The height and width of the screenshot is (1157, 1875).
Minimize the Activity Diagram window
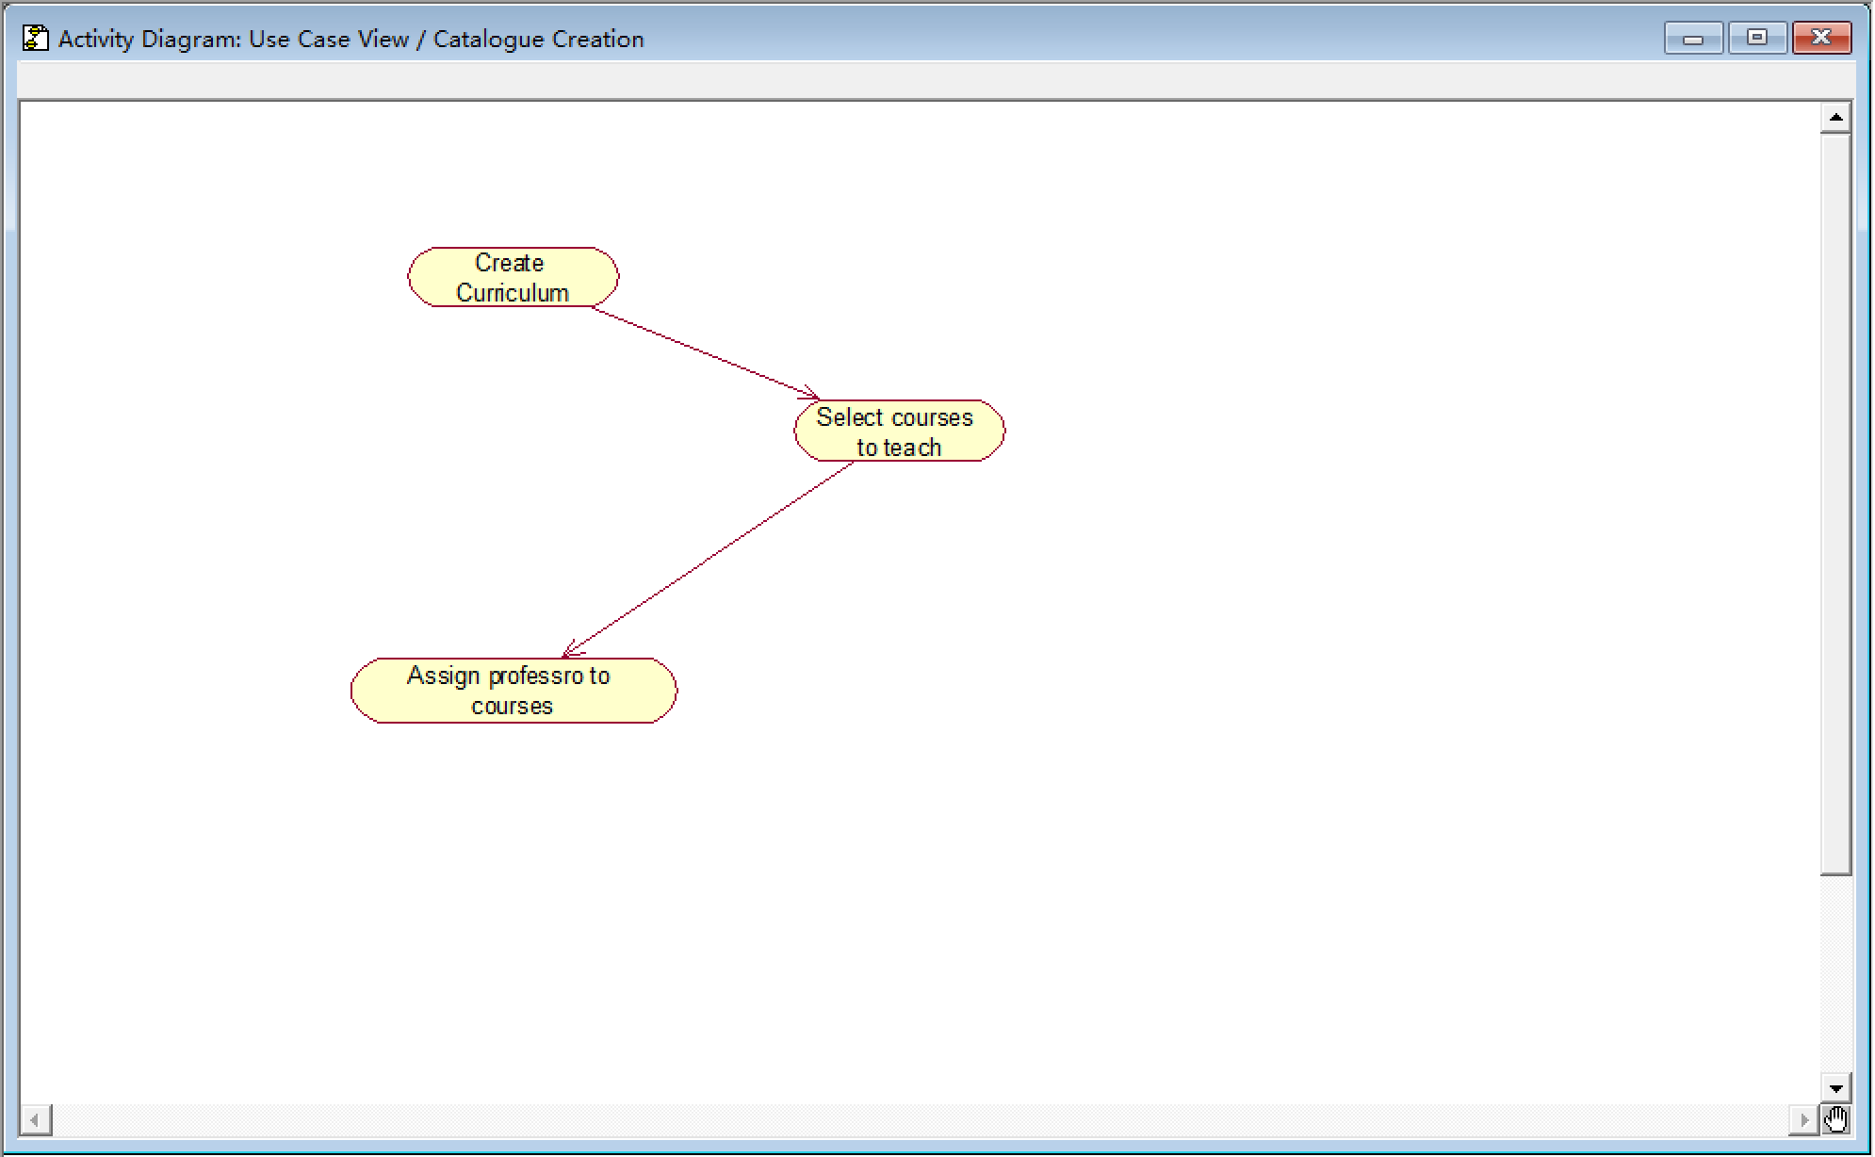pyautogui.click(x=1693, y=39)
